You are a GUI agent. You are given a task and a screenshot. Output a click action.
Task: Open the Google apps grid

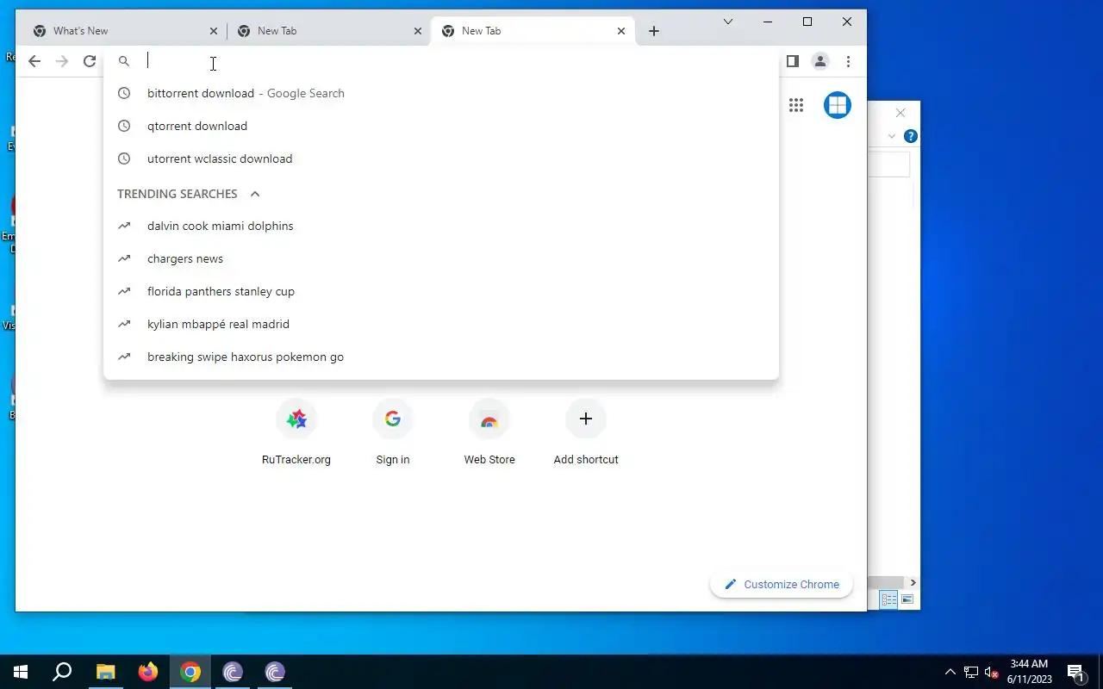point(796,105)
